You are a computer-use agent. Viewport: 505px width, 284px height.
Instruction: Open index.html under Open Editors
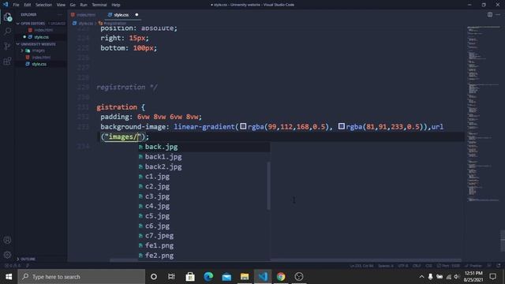[x=40, y=30]
